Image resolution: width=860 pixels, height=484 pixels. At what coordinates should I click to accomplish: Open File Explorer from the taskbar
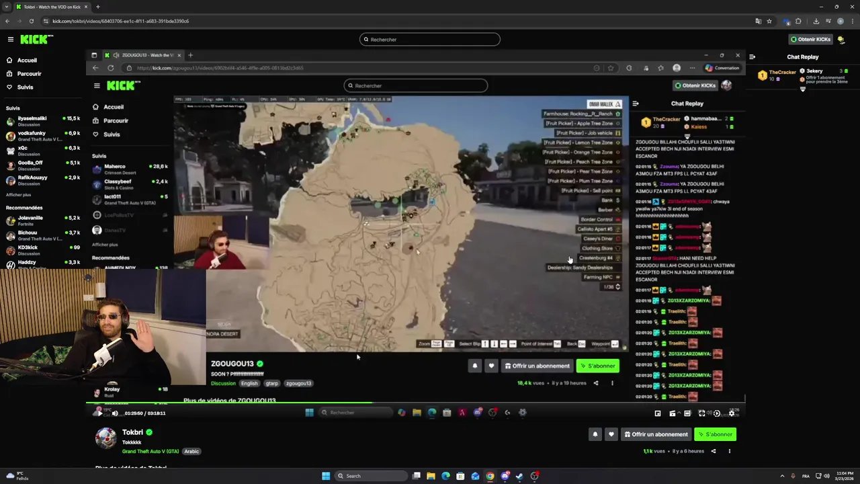(x=431, y=476)
